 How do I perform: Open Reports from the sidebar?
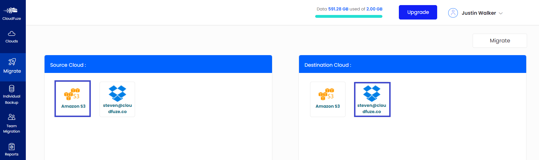point(12,150)
